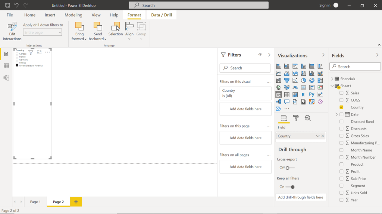Select the Map visual globe icon
382x214 pixels.
(278, 87)
